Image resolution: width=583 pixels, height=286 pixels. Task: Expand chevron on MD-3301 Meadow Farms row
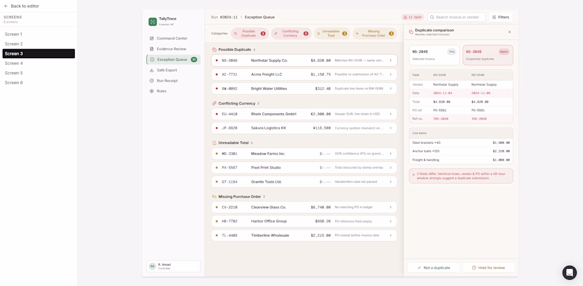coord(391,153)
